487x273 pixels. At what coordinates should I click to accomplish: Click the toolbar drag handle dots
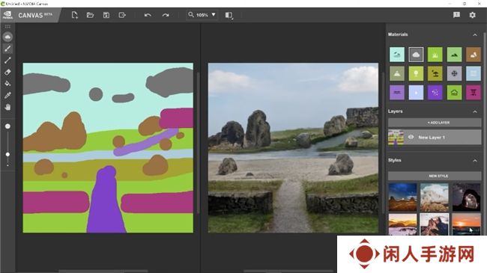[7, 27]
